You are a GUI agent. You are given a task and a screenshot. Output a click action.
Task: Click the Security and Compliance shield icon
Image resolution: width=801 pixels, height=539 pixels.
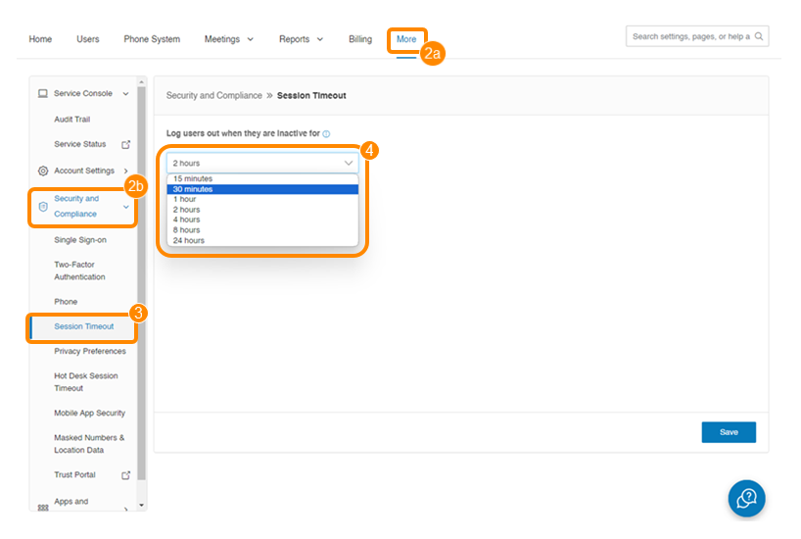[42, 206]
